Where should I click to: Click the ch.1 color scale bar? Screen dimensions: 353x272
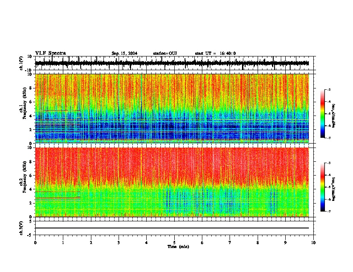[x=323, y=114]
